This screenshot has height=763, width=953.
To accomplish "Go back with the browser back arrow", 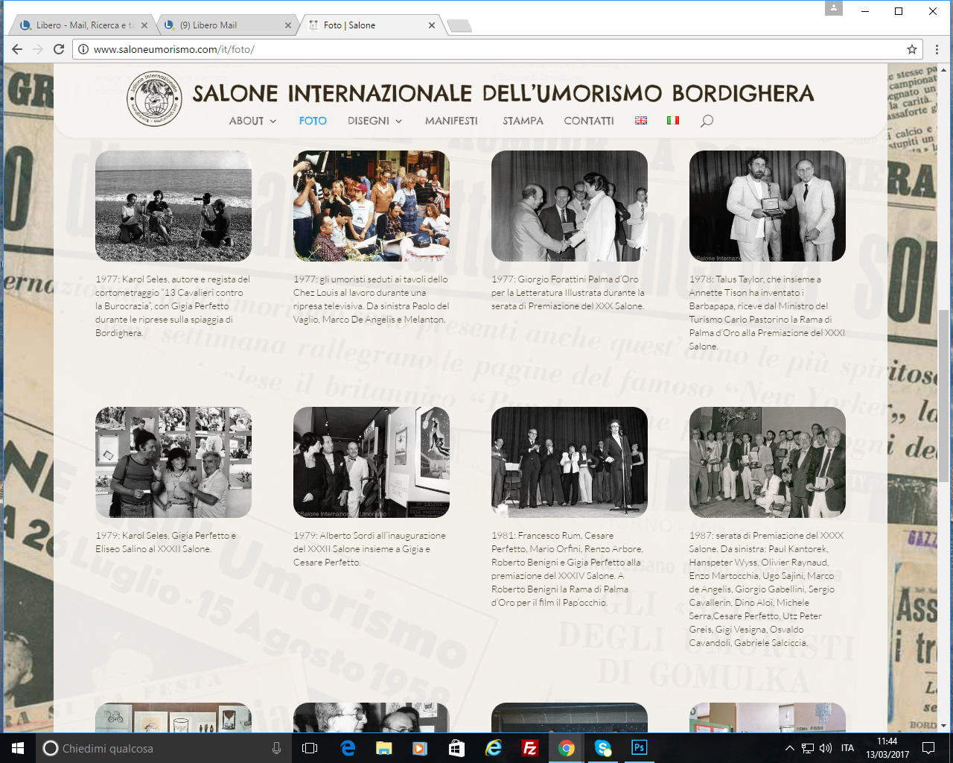I will pyautogui.click(x=17, y=49).
